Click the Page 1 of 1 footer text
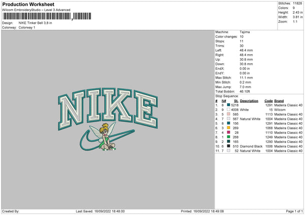This screenshot has height=215, width=305. point(294,211)
